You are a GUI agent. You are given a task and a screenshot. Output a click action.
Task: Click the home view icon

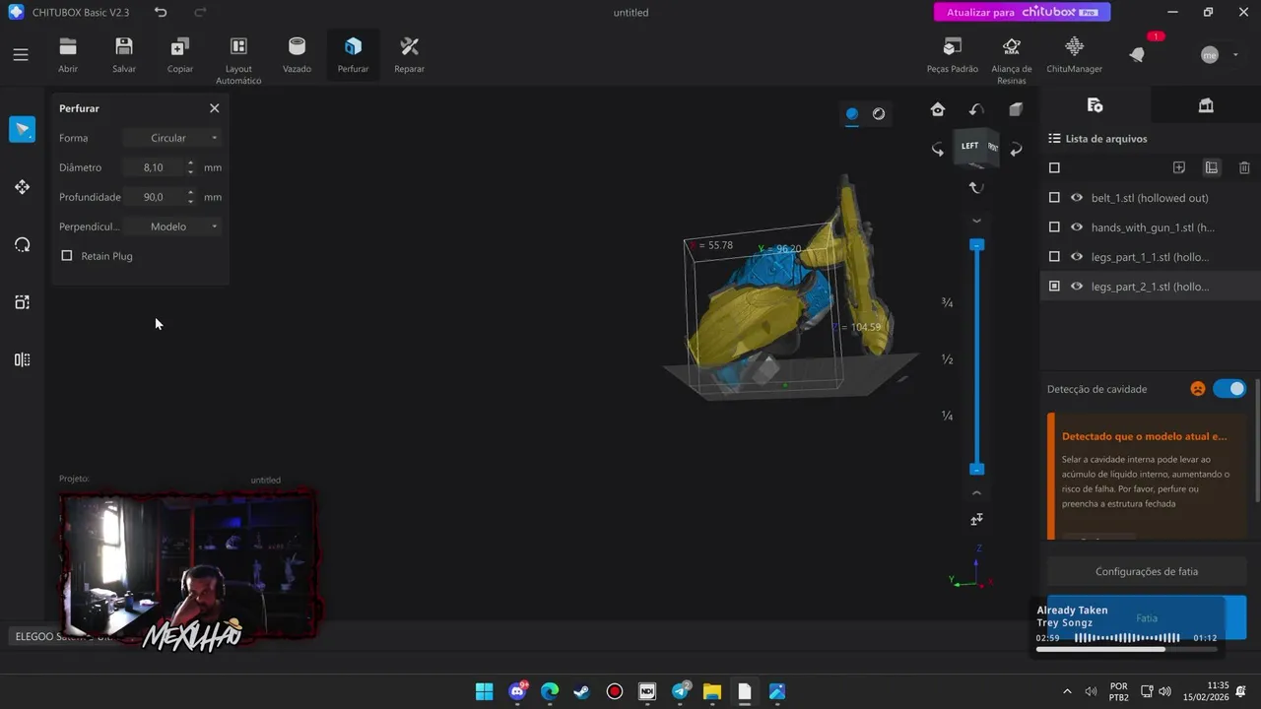[x=938, y=109]
